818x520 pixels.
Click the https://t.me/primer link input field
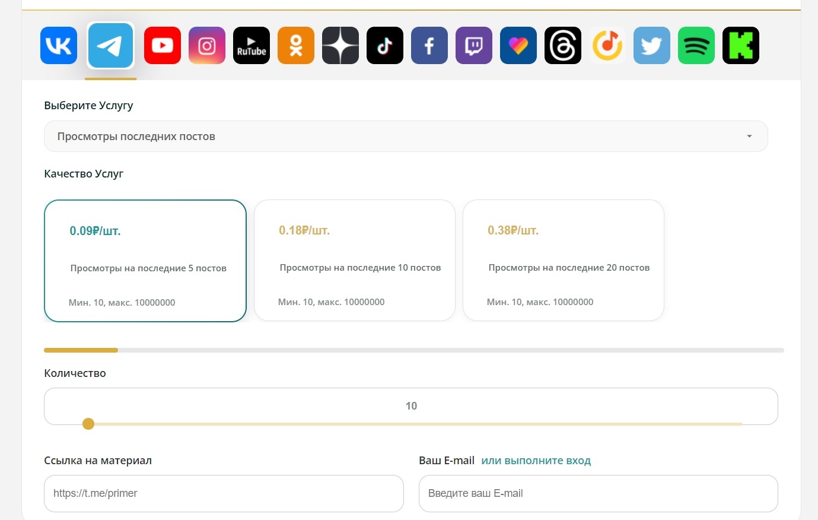(x=224, y=493)
